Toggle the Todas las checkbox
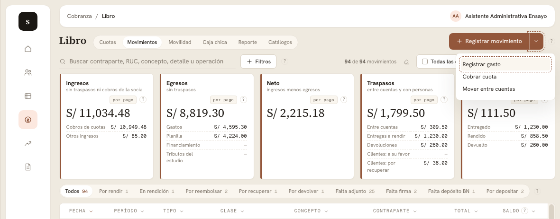Image resolution: width=560 pixels, height=219 pixels. (x=425, y=61)
